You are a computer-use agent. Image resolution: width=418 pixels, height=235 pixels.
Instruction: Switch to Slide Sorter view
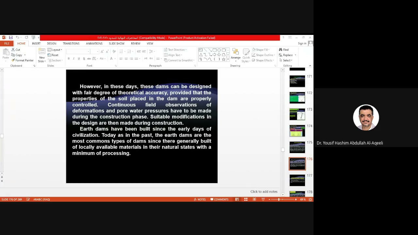point(246,199)
